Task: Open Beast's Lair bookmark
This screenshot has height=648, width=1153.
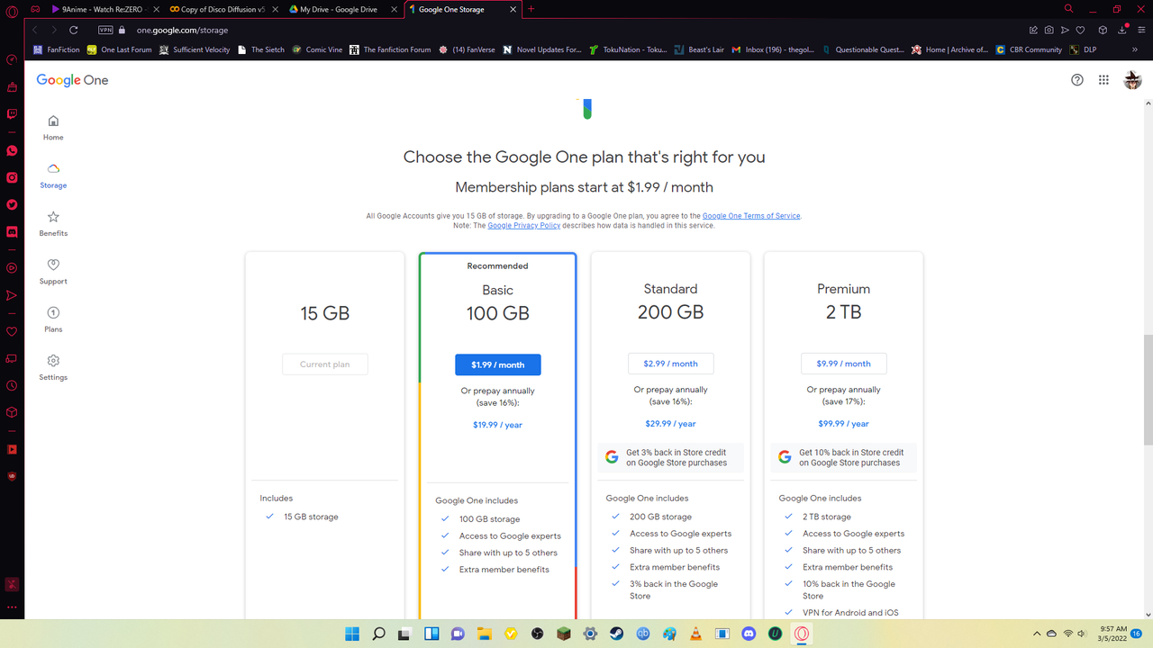Action: 699,49
